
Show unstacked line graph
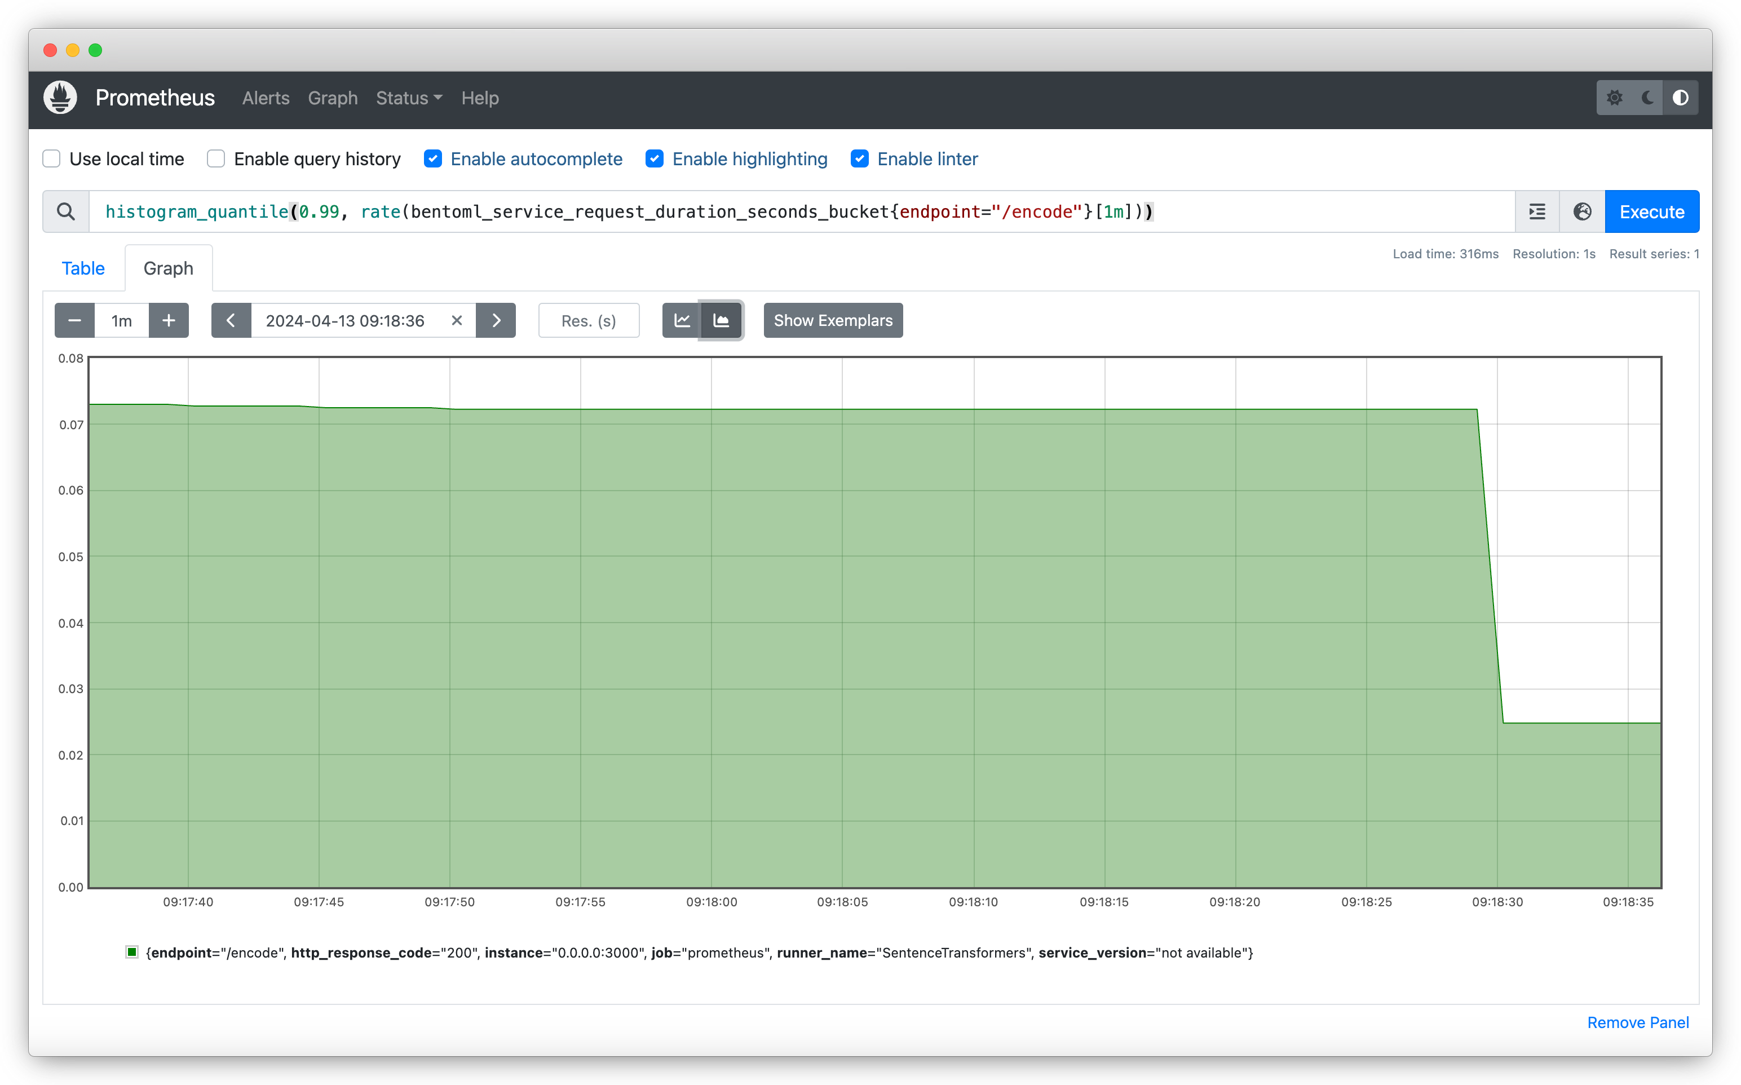click(682, 321)
